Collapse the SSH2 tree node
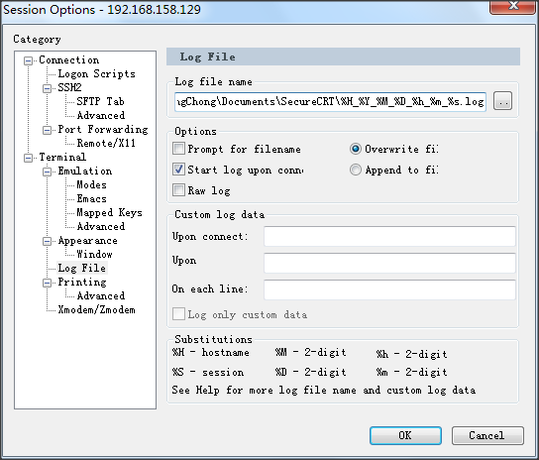Viewport: 539px width, 460px height. (x=48, y=88)
